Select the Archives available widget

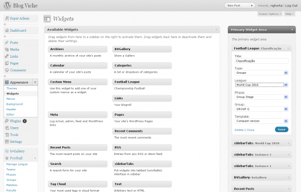[78, 49]
